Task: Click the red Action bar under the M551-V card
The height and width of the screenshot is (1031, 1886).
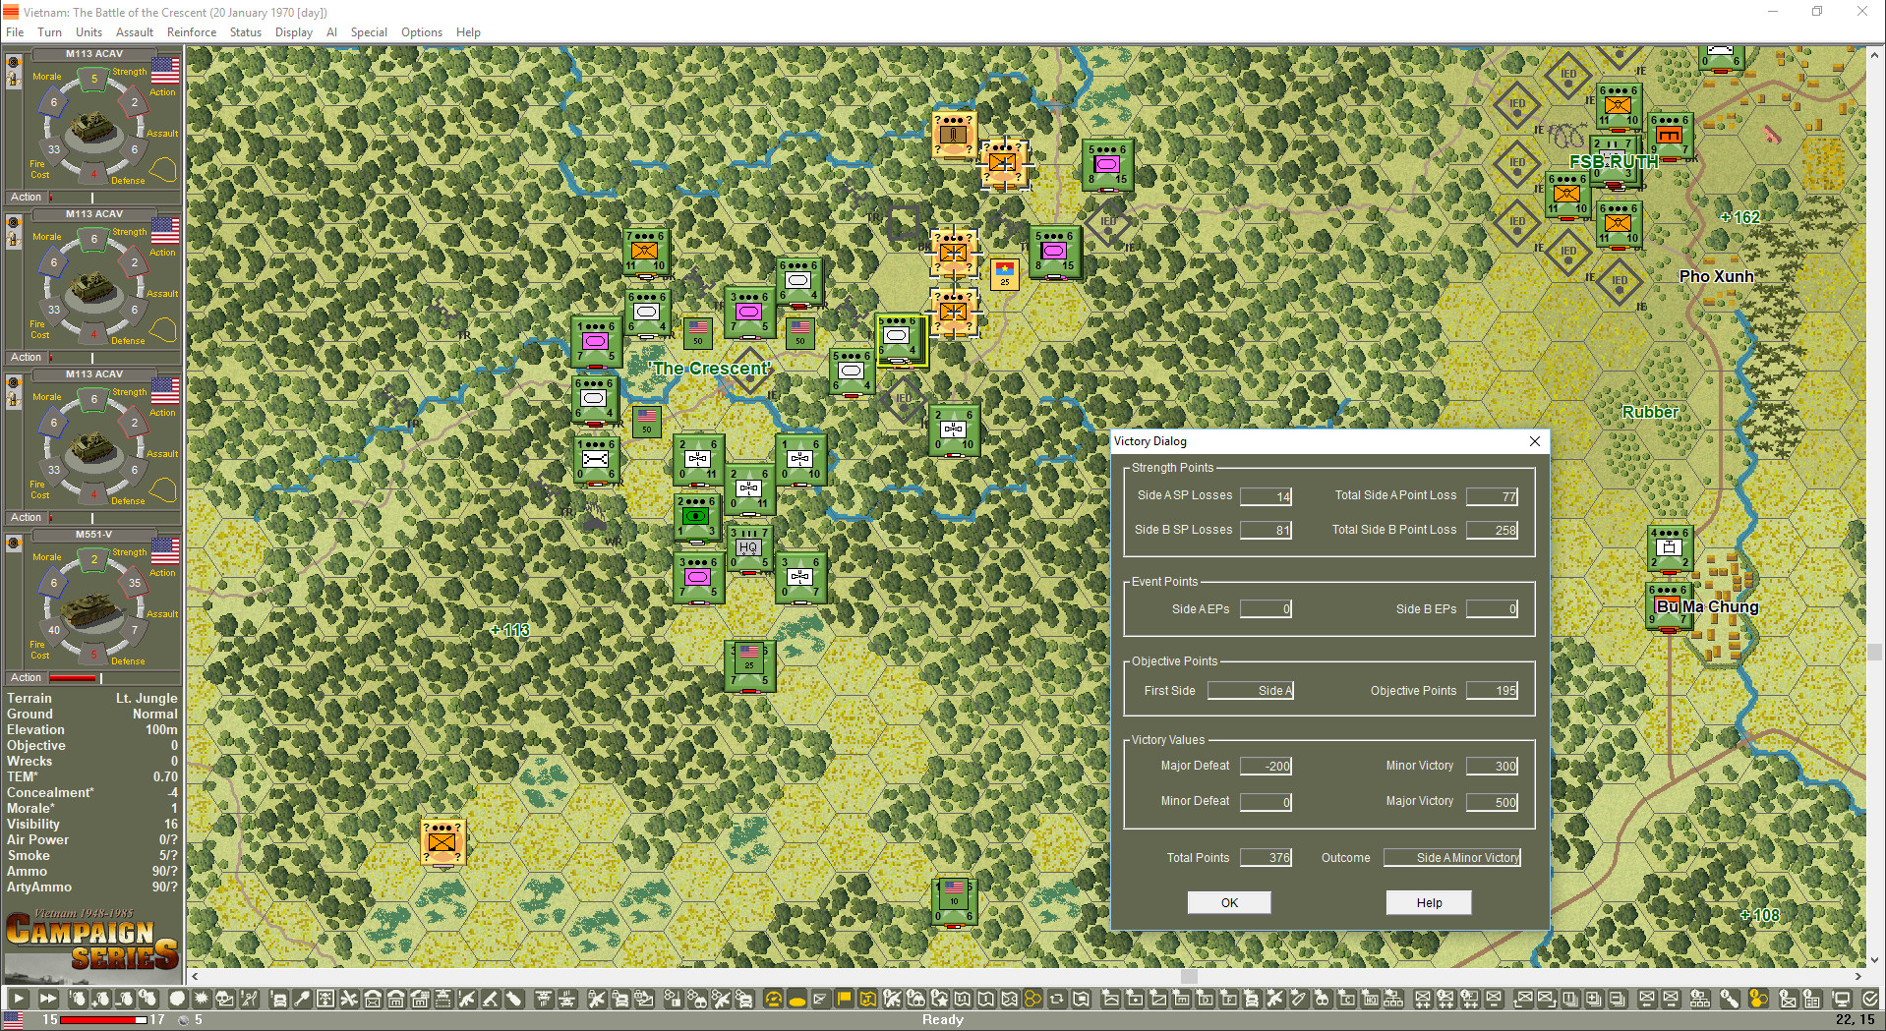Action: [x=73, y=678]
